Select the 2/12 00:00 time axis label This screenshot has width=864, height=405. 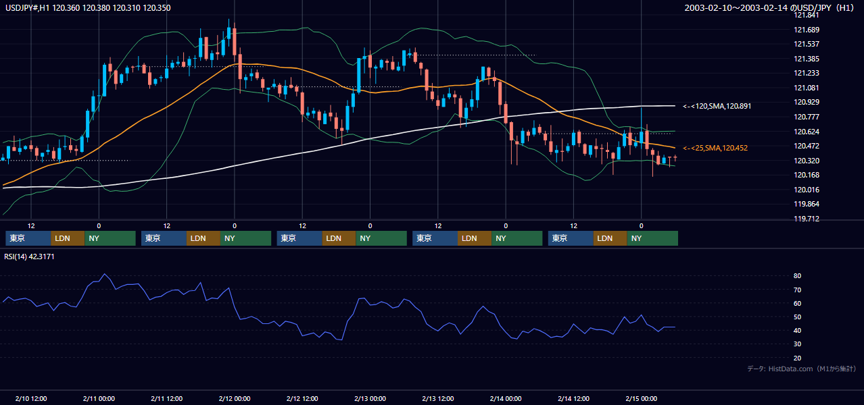point(235,398)
